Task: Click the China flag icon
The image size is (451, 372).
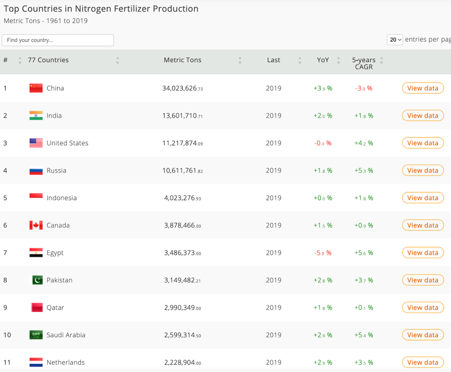Action: tap(36, 88)
